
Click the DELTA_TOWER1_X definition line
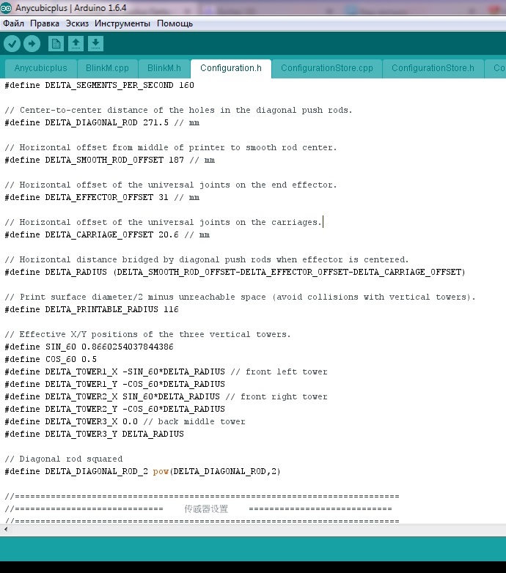pos(166,371)
